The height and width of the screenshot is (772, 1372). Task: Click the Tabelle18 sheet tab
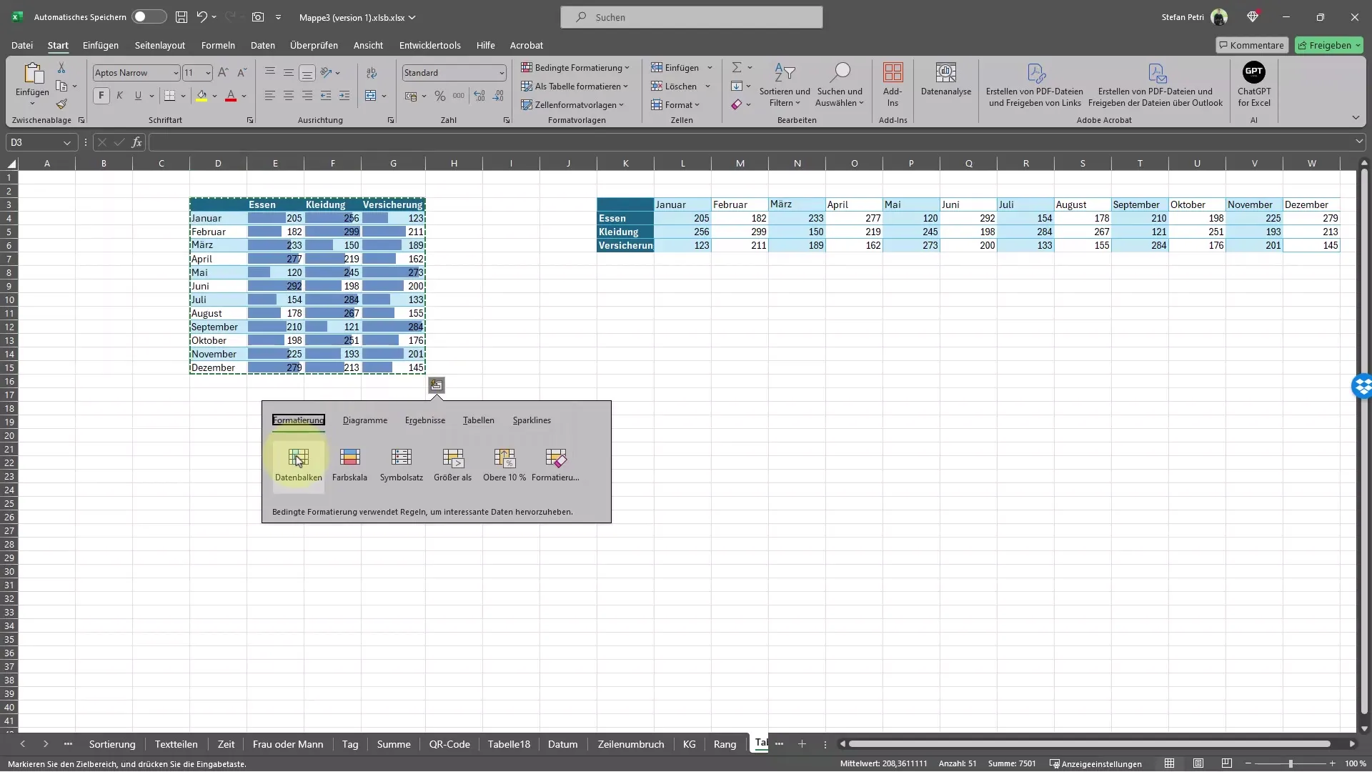[x=509, y=743]
